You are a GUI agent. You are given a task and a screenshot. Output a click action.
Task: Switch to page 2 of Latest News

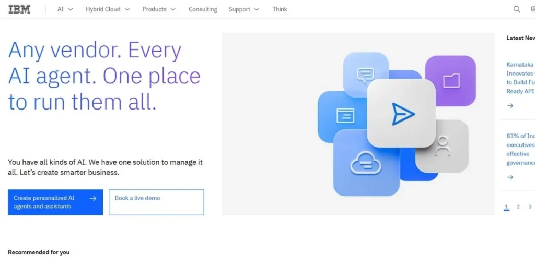click(518, 207)
